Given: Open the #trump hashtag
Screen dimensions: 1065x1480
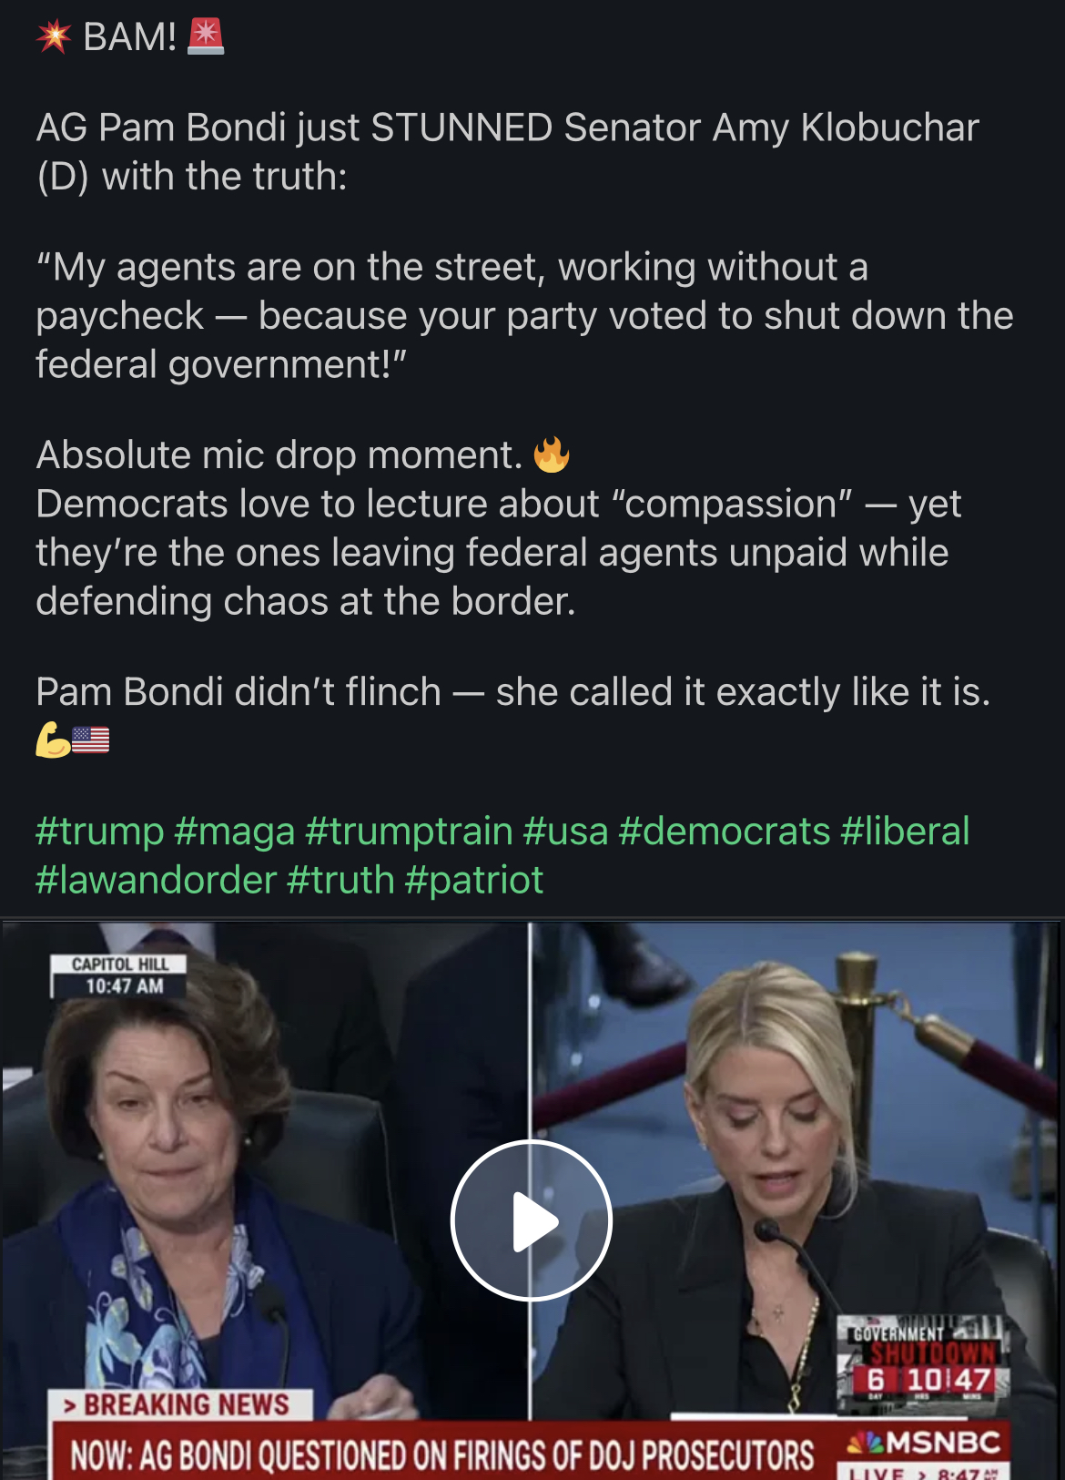Looking at the screenshot, I should tap(100, 832).
